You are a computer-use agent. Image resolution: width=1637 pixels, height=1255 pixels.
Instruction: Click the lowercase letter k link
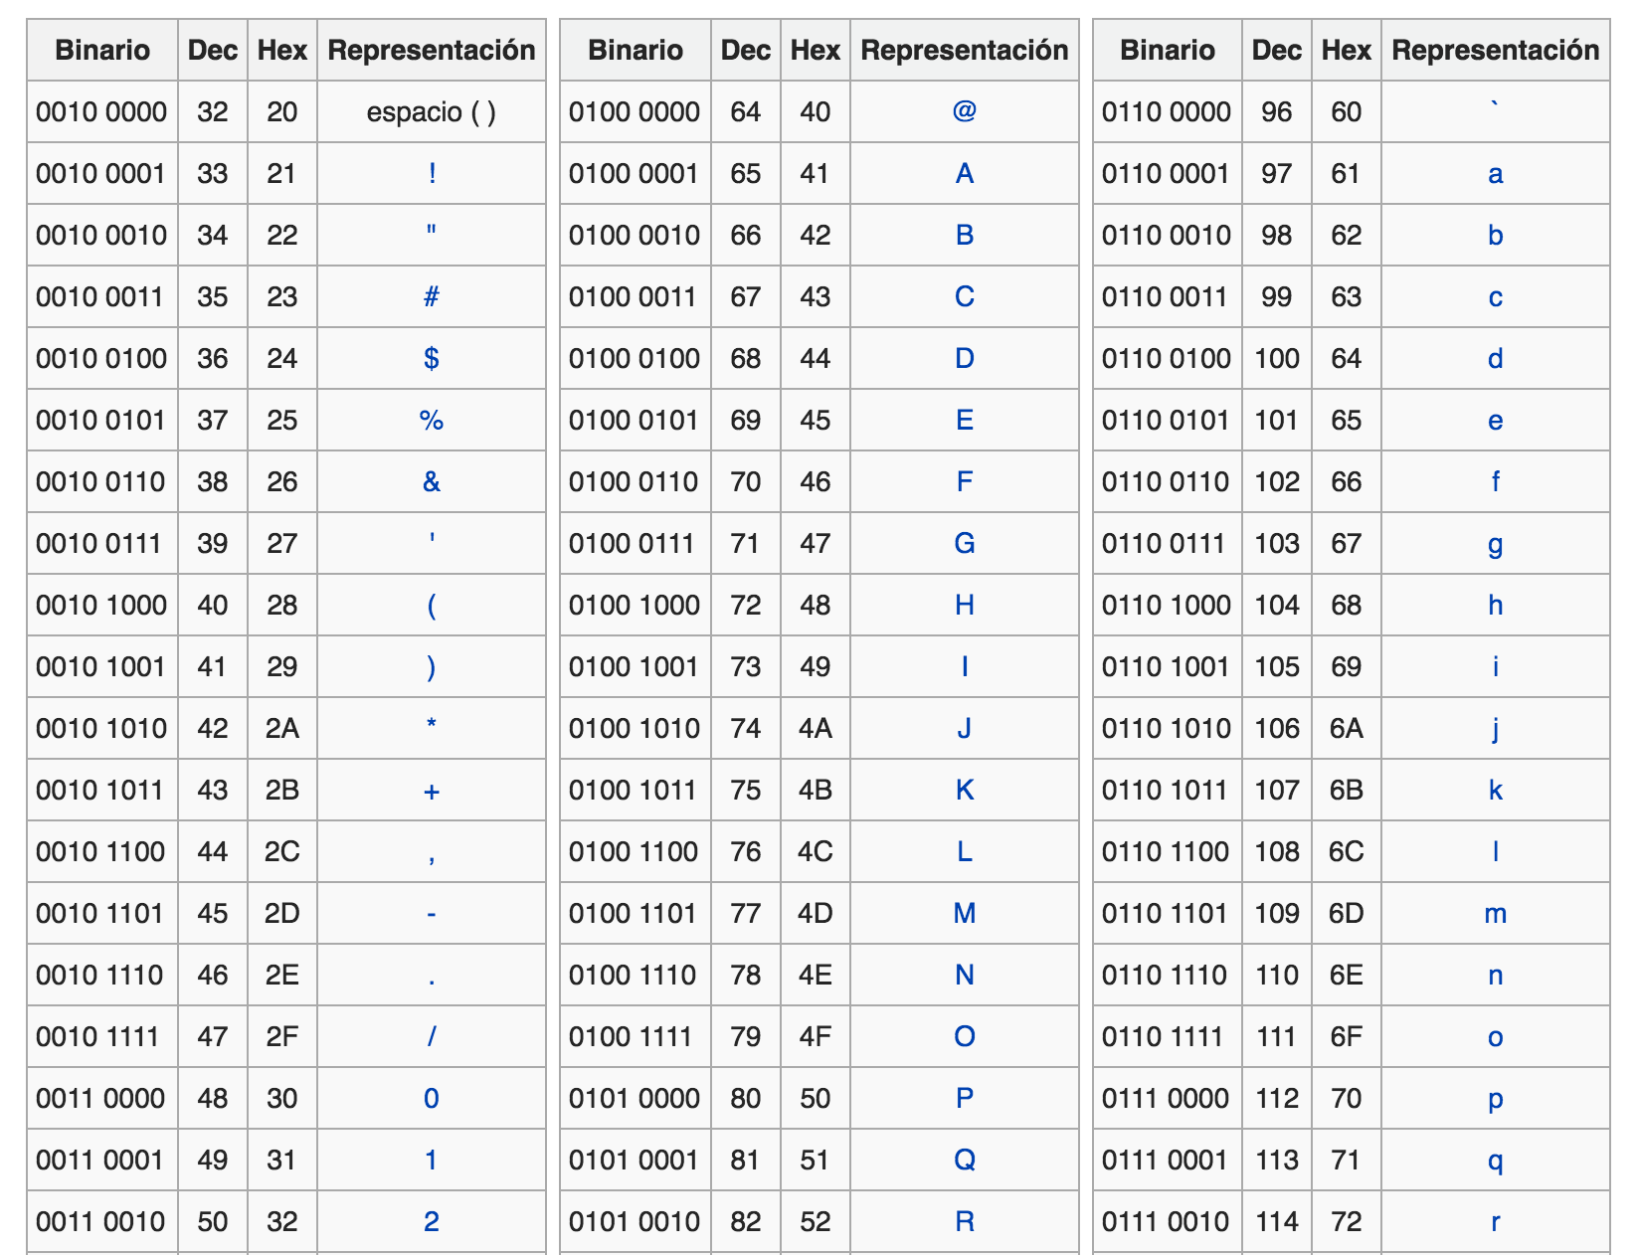(1495, 790)
